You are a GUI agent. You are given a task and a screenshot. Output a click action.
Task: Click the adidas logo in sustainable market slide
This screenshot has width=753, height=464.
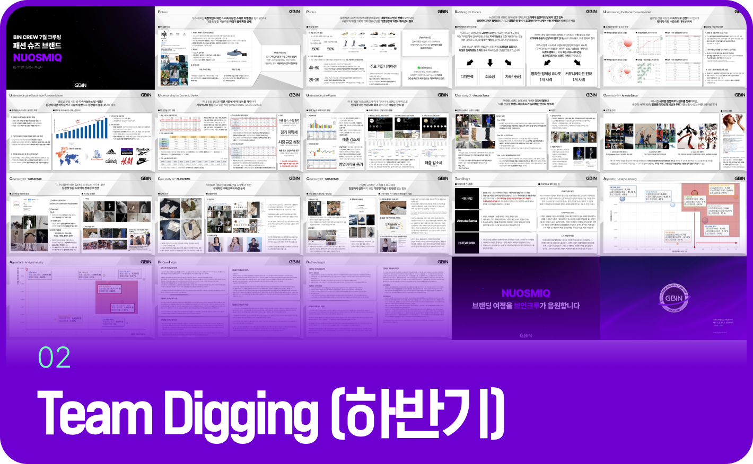click(111, 151)
